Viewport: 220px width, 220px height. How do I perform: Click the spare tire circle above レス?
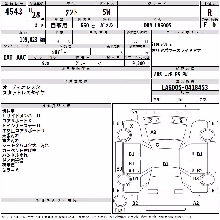point(120,201)
